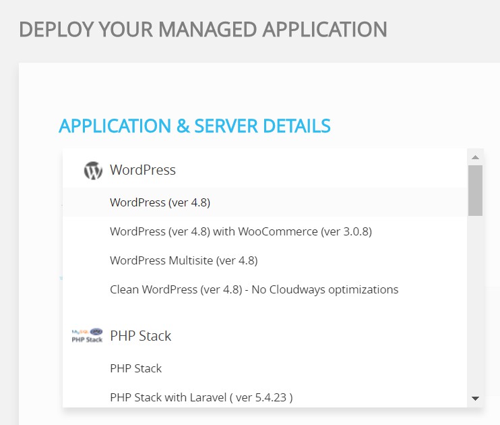500x425 pixels.
Task: Click the WordPress logo icon
Action: pos(93,171)
